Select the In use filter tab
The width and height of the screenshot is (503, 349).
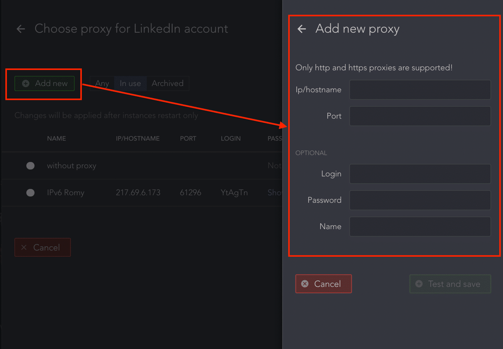(x=130, y=84)
